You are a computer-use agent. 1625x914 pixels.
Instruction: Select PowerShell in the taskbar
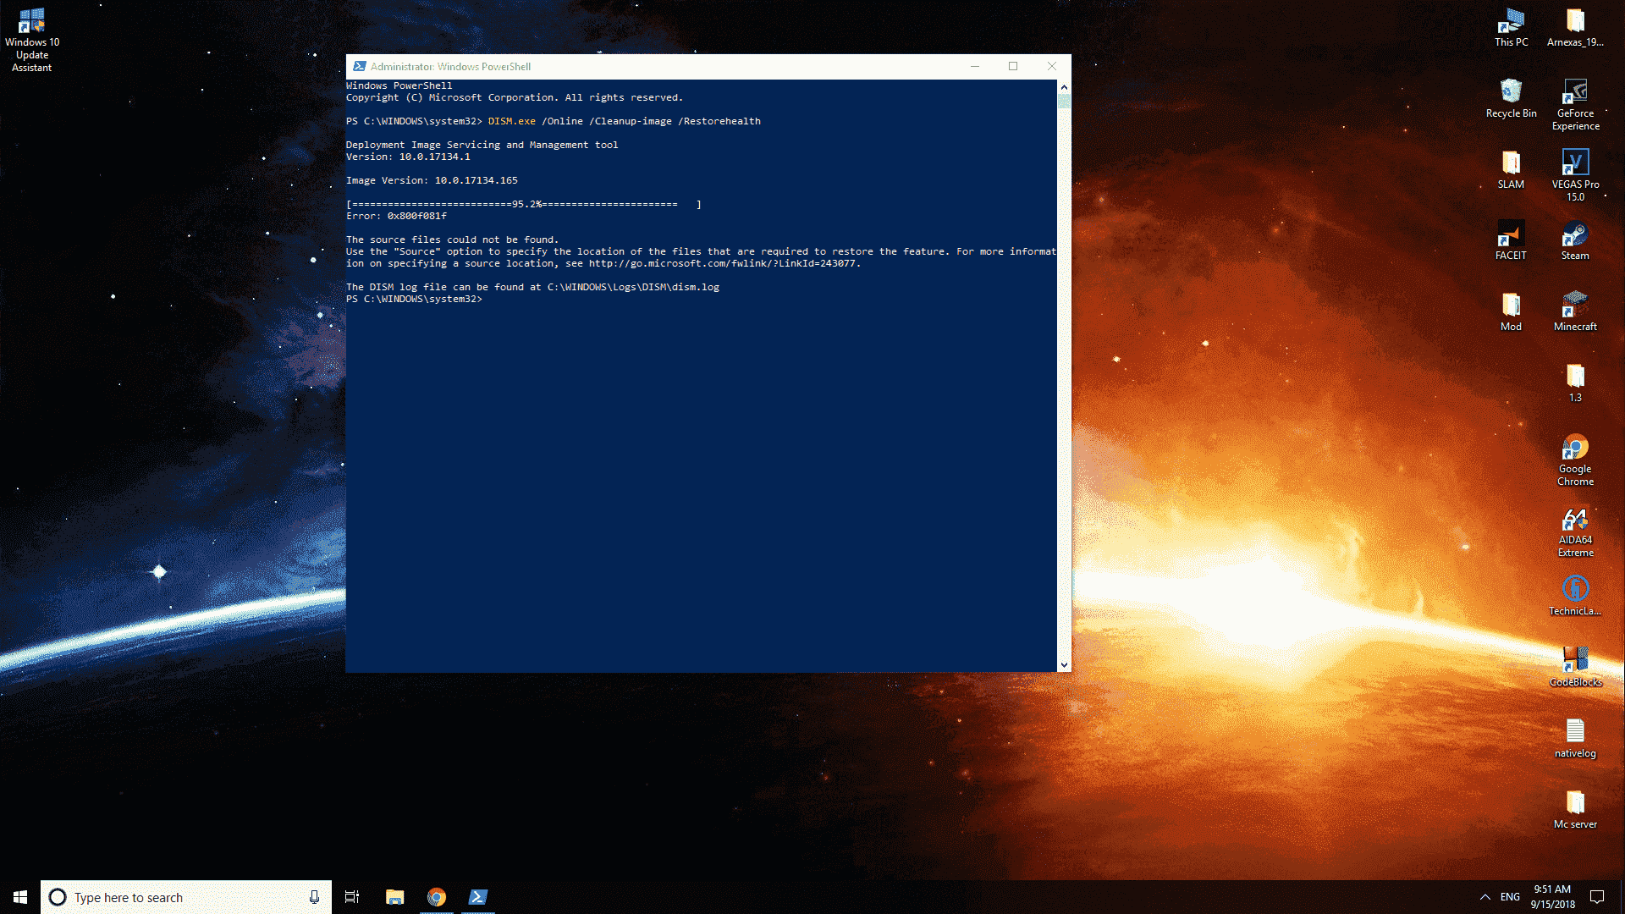pyautogui.click(x=478, y=897)
